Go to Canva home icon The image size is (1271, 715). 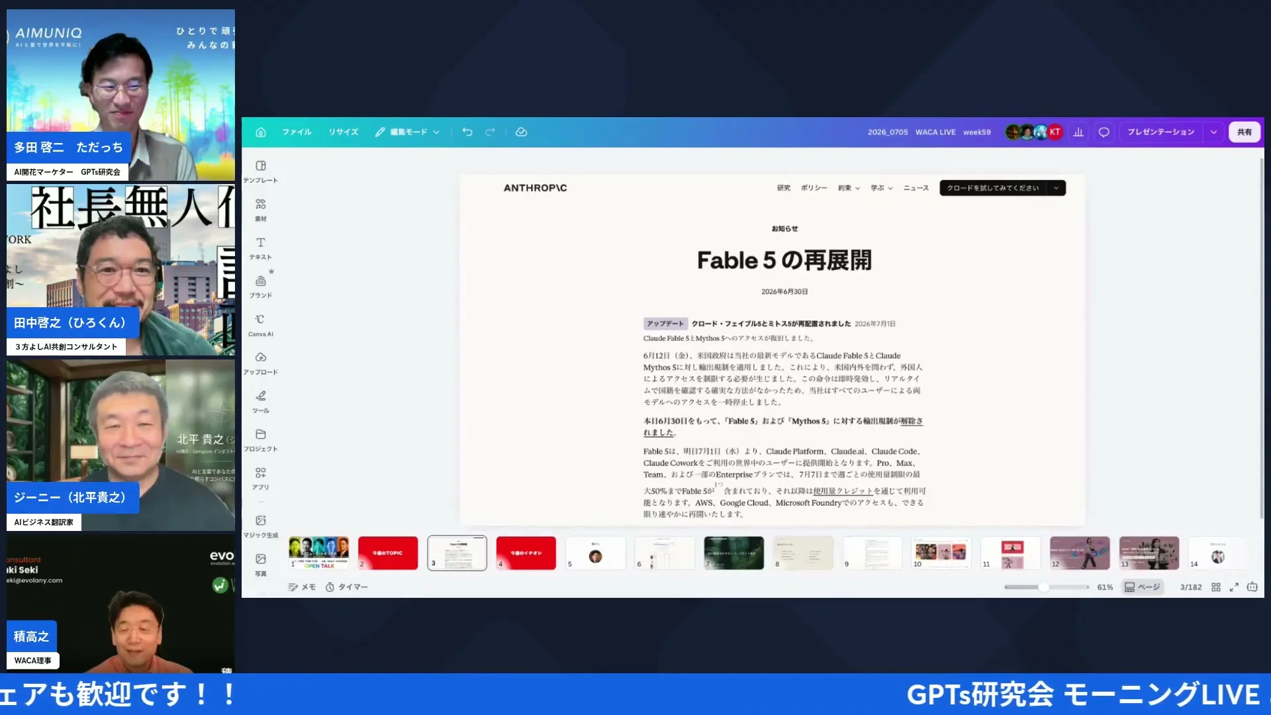point(261,132)
